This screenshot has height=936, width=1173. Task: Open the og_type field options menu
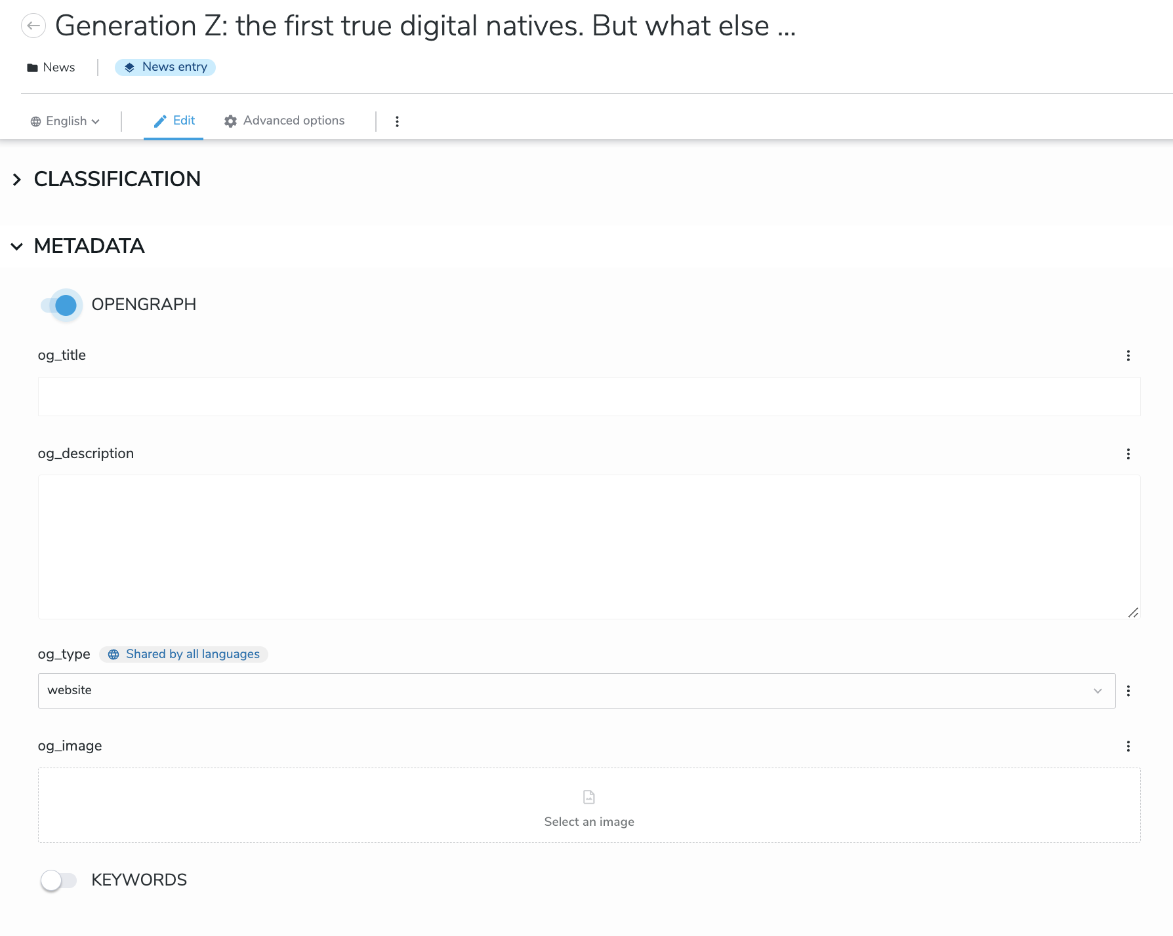[1128, 691]
